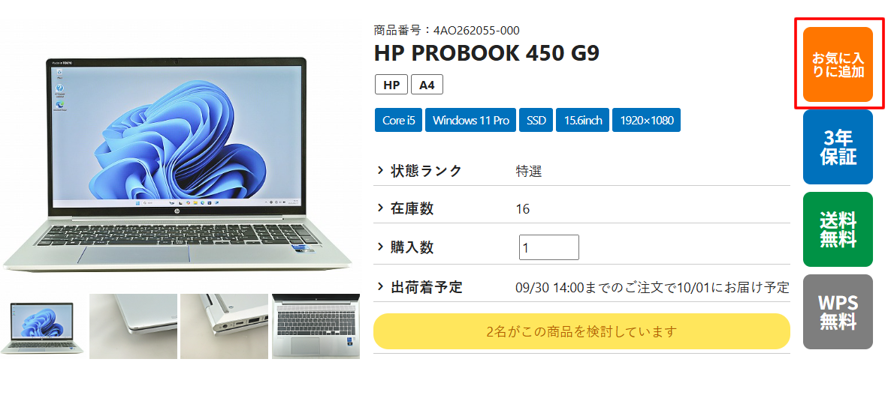The height and width of the screenshot is (398, 888).
Task: Expand the 在庫数 row chevron
Action: [x=381, y=208]
